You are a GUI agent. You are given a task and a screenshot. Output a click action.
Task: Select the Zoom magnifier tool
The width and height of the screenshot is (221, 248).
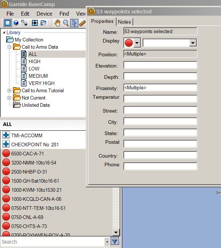click(66, 23)
